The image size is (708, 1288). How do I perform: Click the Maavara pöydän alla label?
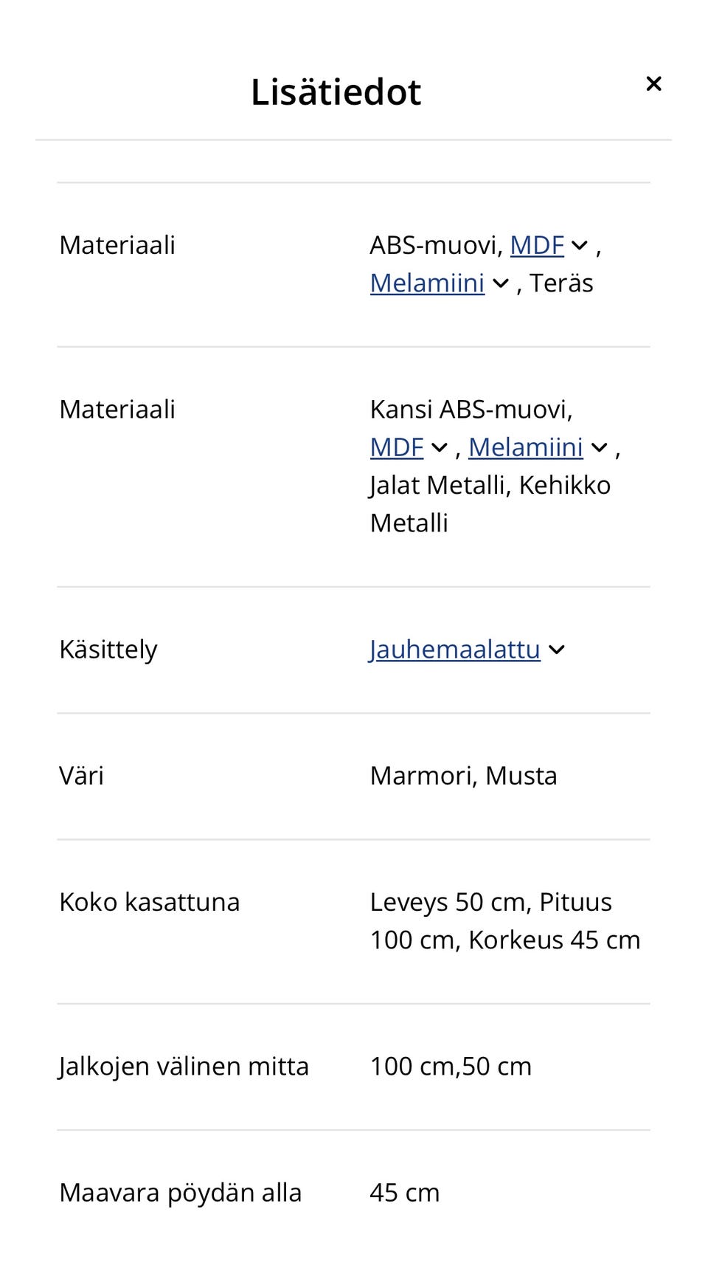181,1193
